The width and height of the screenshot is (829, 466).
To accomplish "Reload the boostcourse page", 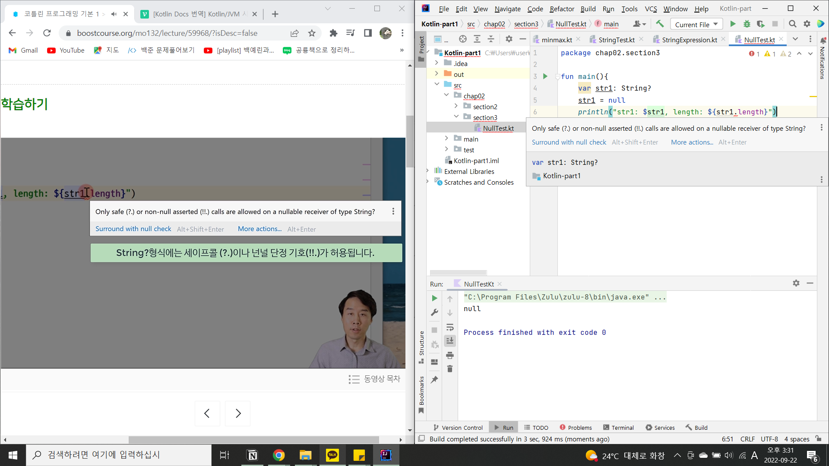I will click(47, 33).
